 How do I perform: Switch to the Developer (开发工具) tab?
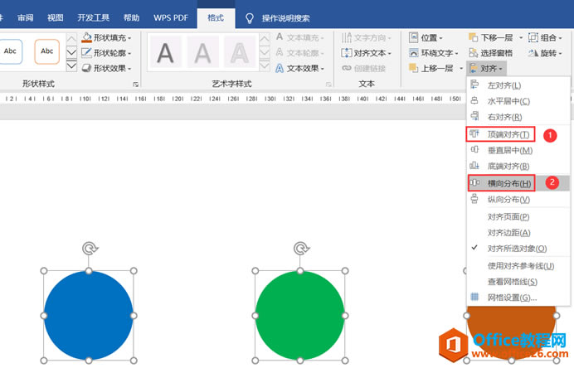click(x=94, y=17)
